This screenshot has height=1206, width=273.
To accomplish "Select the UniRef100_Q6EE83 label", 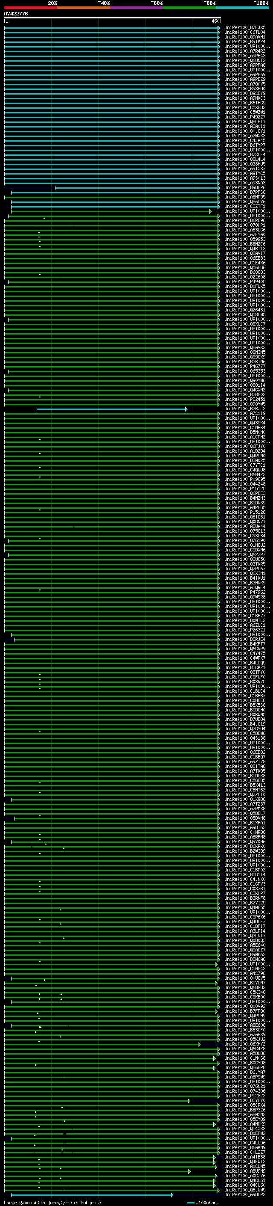I will 244,258.
